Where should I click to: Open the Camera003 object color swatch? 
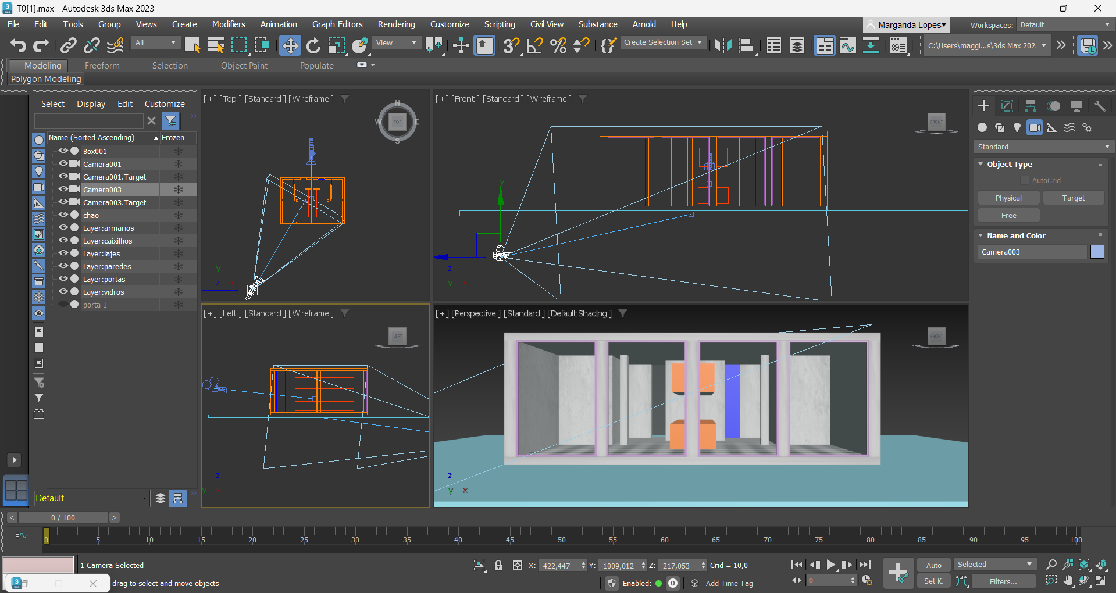[x=1097, y=252]
